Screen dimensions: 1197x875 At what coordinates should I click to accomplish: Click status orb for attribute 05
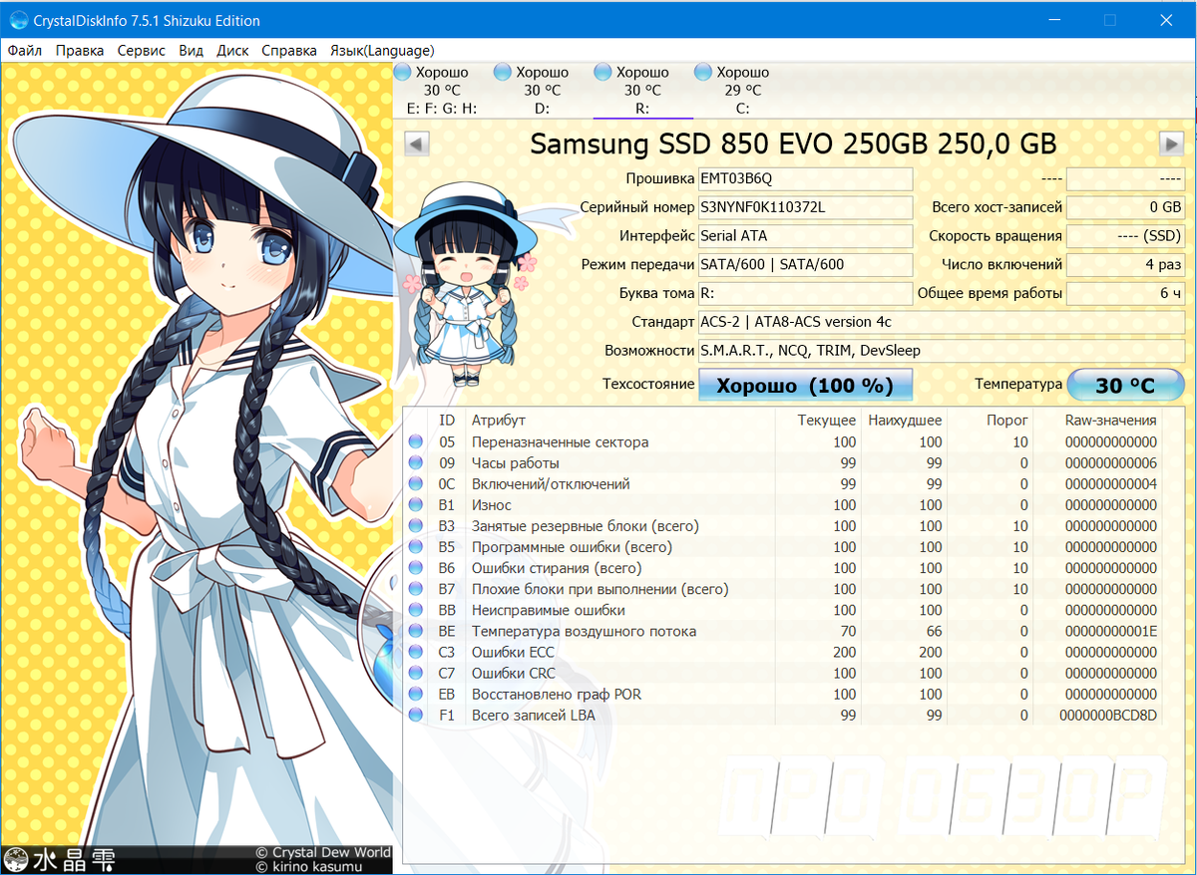(416, 442)
